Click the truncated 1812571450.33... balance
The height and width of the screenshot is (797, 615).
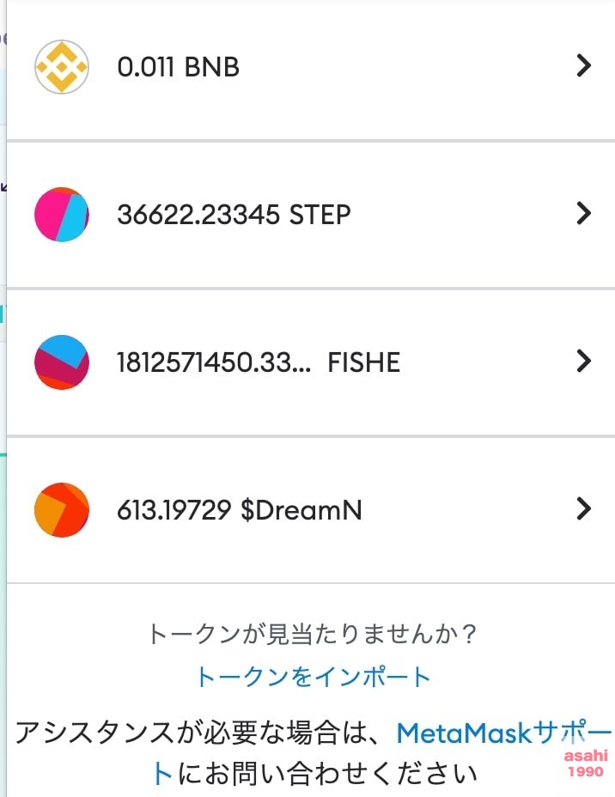214,362
